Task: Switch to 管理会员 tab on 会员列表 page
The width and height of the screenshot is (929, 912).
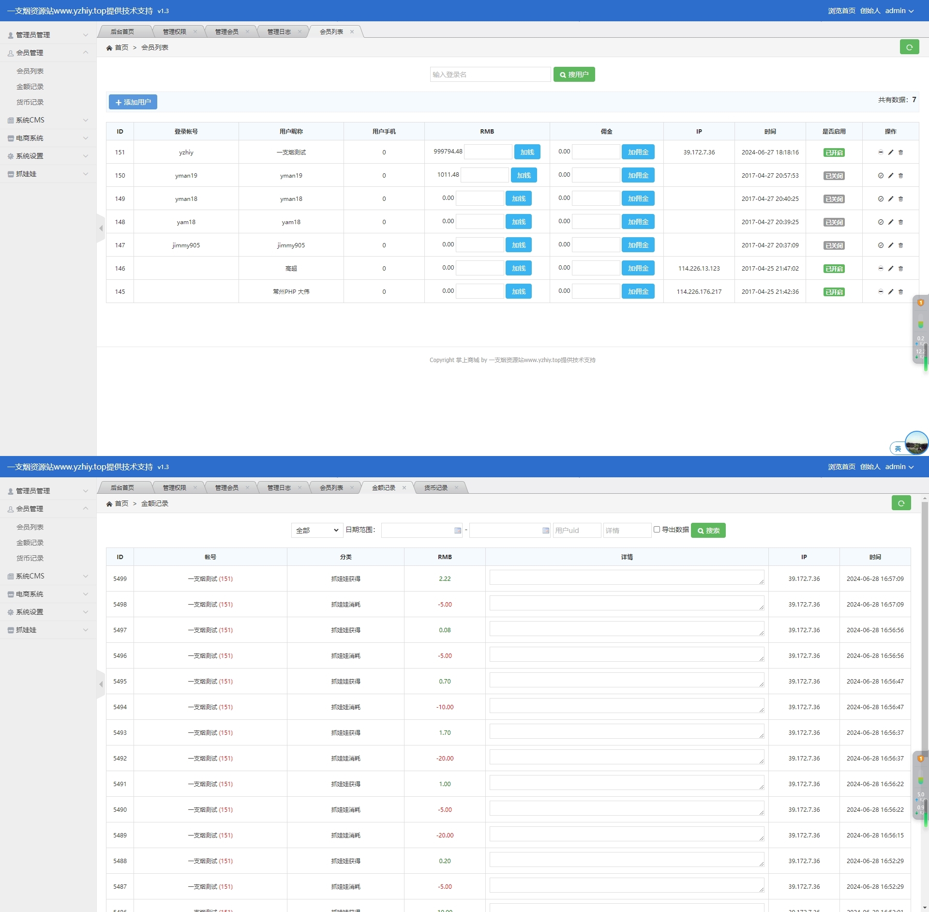Action: tap(226, 31)
